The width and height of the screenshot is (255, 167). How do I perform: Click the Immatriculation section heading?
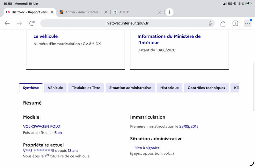[148, 117]
